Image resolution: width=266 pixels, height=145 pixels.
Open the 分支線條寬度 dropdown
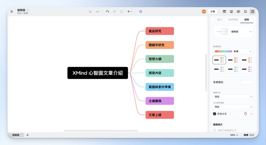pyautogui.click(x=233, y=107)
